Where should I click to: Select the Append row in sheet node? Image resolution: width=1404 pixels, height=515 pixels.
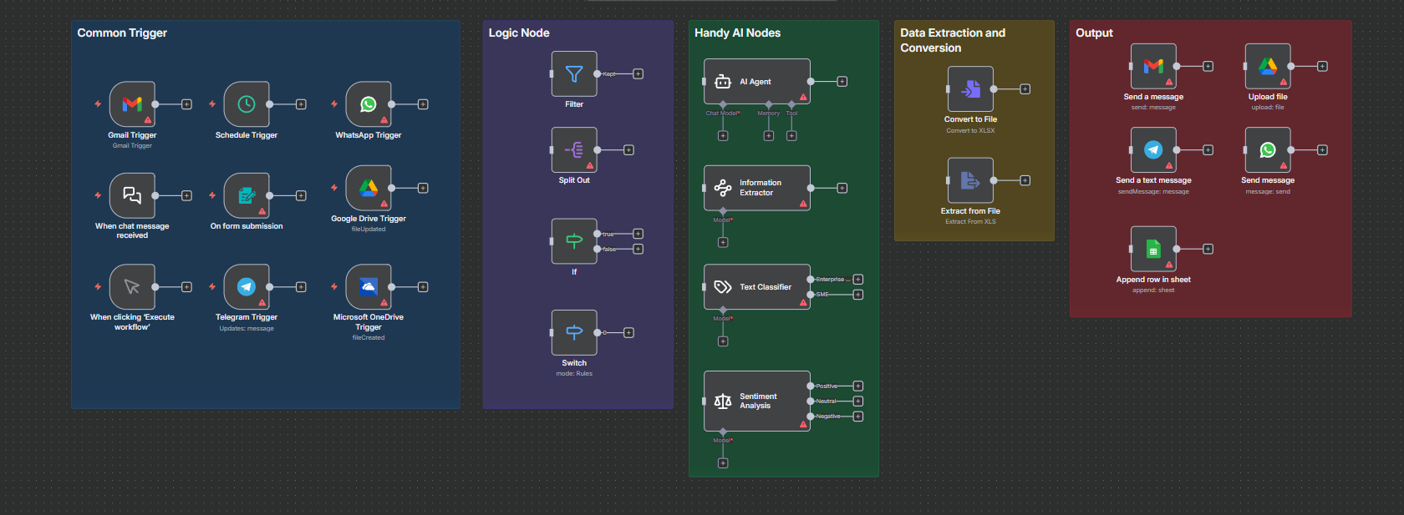(1153, 249)
